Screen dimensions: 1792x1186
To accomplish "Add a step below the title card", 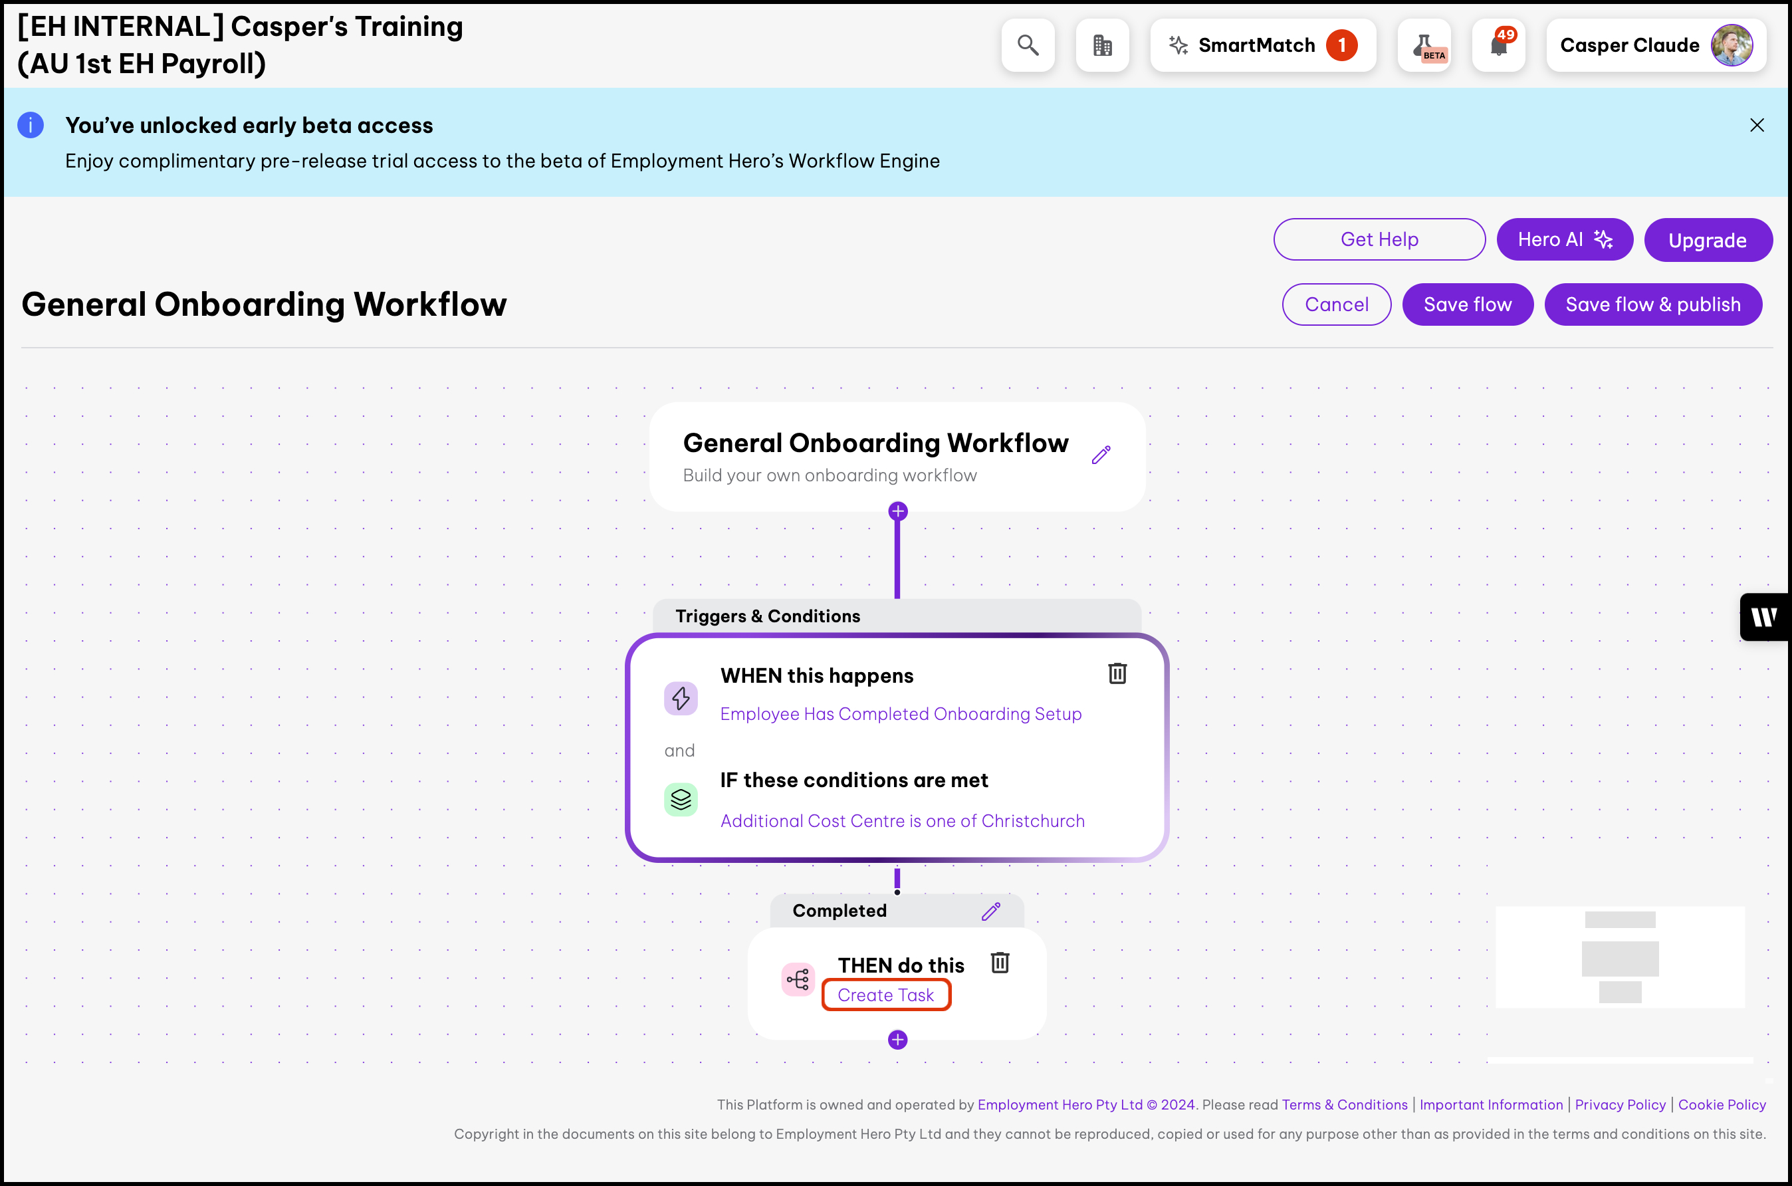I will (x=897, y=511).
